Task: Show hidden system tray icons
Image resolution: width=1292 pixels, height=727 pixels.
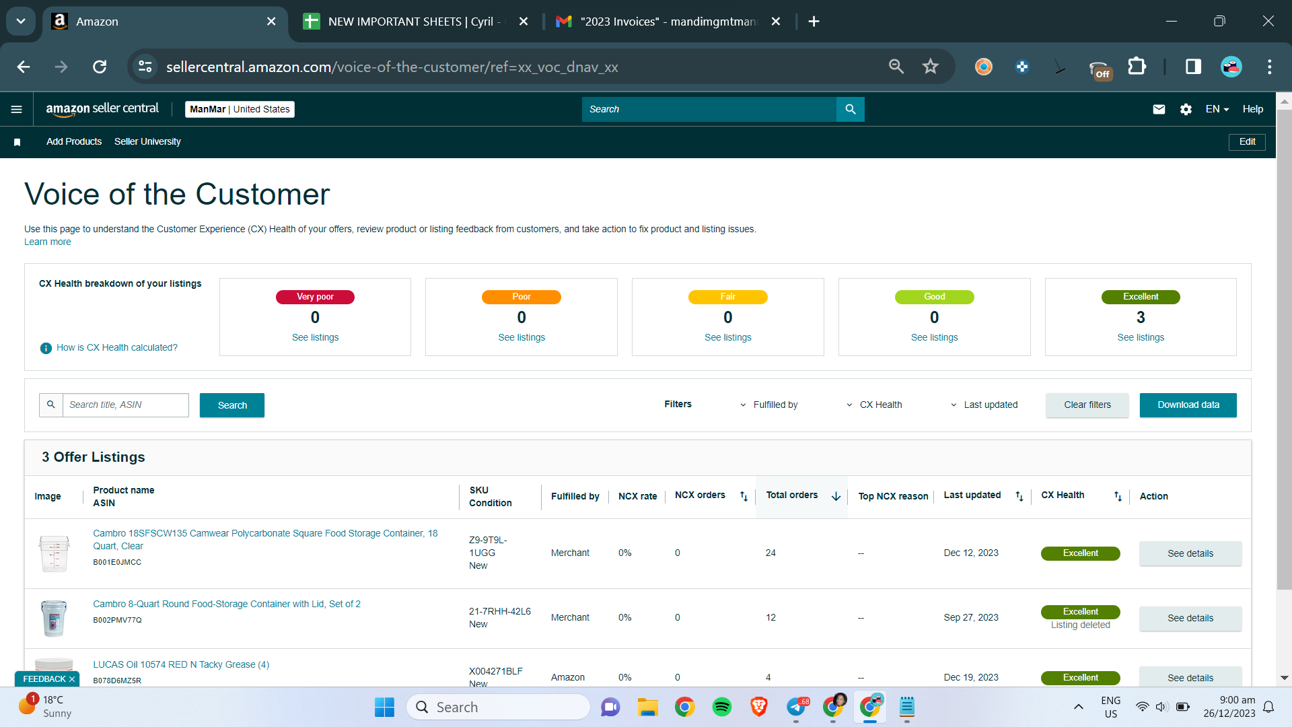Action: pos(1079,707)
